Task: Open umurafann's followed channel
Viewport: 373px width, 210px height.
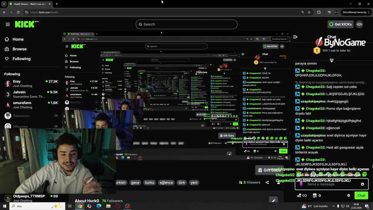Action: (31, 105)
